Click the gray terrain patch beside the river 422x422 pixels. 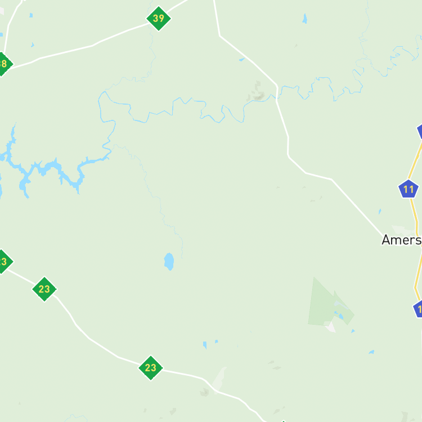click(257, 92)
